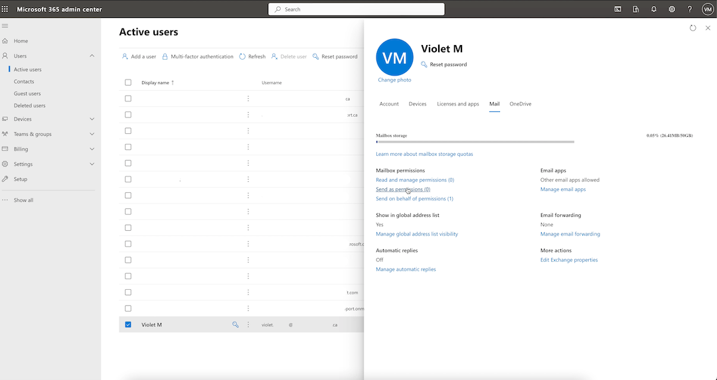The width and height of the screenshot is (717, 380).
Task: Select all users with header checkbox
Action: [128, 83]
